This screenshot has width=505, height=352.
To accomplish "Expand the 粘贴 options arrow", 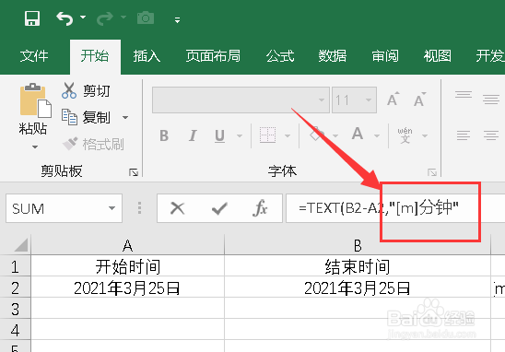I will (35, 147).
